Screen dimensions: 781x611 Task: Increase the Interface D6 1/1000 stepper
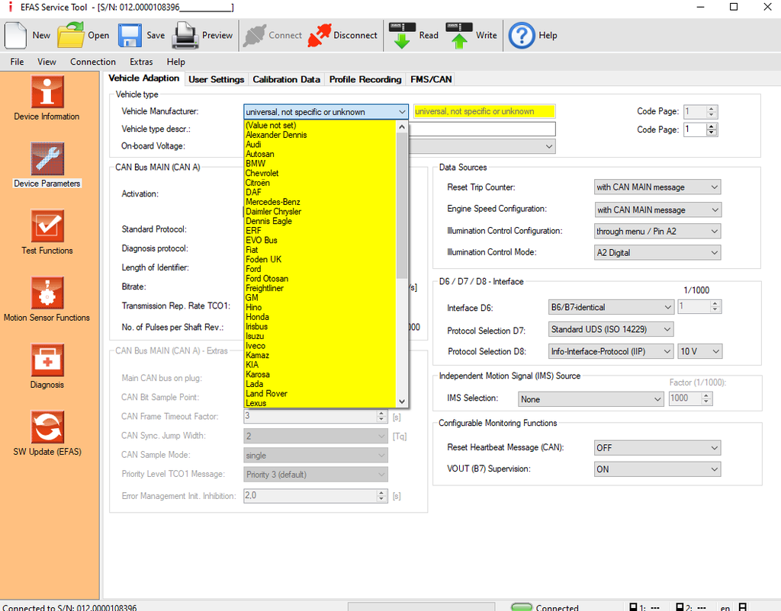pos(715,305)
